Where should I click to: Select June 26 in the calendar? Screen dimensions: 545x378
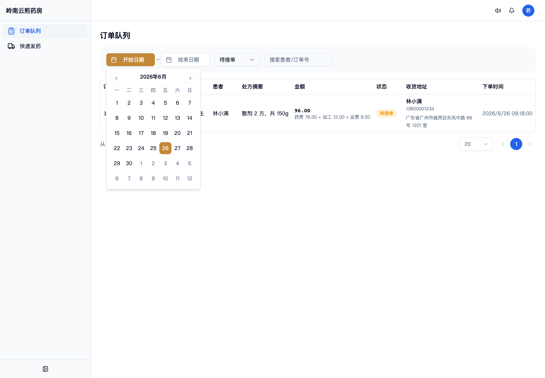pos(165,148)
